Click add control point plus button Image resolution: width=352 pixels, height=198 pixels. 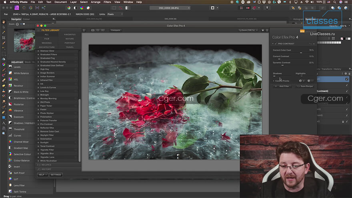point(301,81)
